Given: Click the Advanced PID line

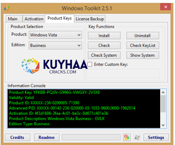Looking at the screenshot, I should (72, 108).
